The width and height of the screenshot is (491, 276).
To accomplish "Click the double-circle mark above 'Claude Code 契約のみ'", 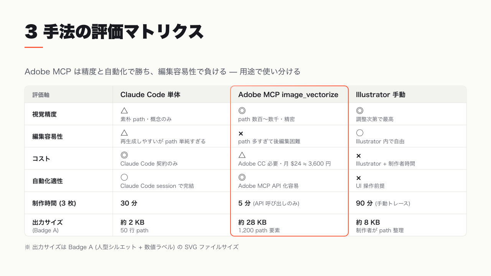I will (124, 155).
